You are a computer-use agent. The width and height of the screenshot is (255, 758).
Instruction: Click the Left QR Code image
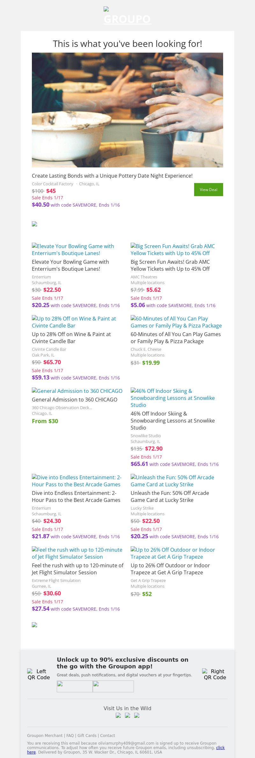click(x=39, y=674)
